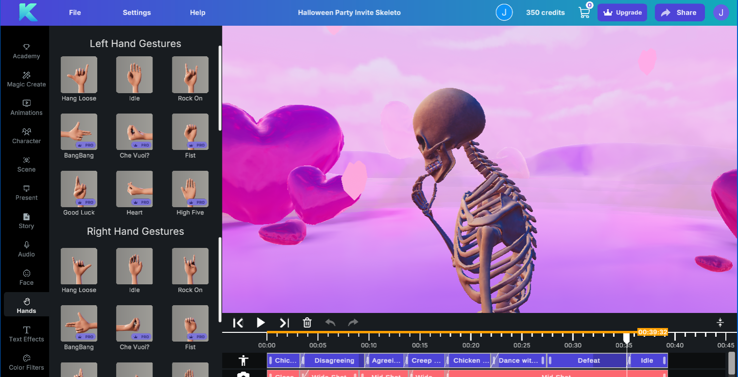Open the Magic Create panel
This screenshot has width=738, height=377.
coord(26,80)
